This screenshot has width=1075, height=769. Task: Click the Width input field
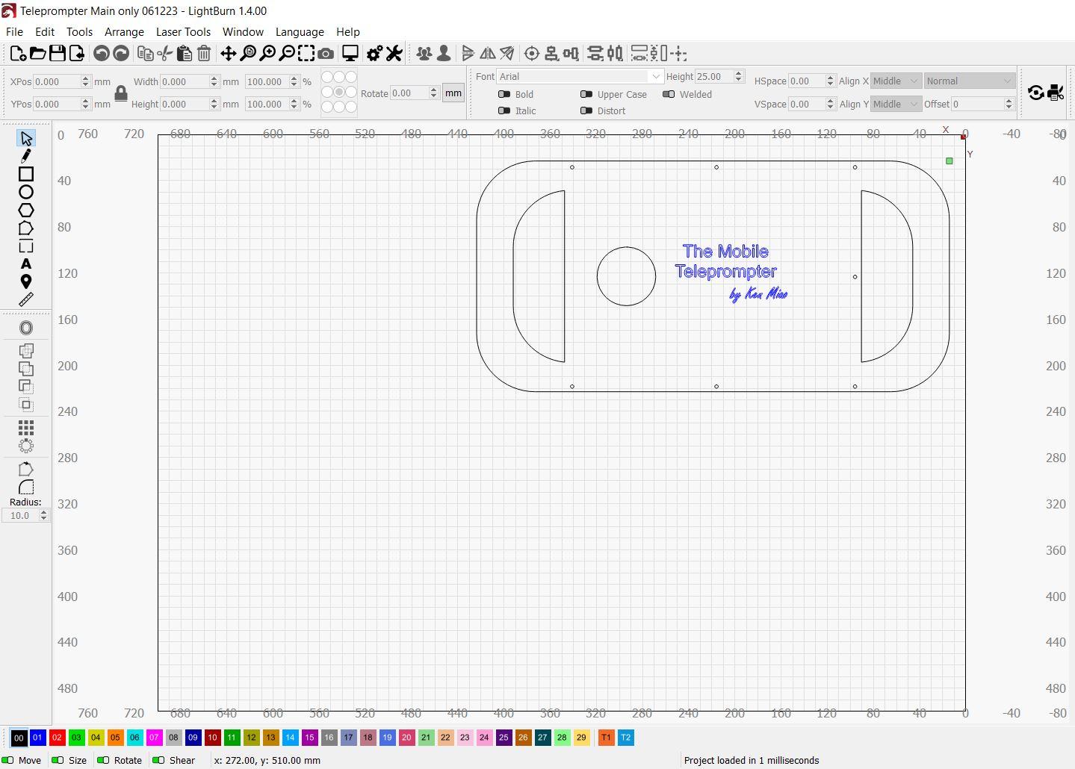(x=185, y=81)
